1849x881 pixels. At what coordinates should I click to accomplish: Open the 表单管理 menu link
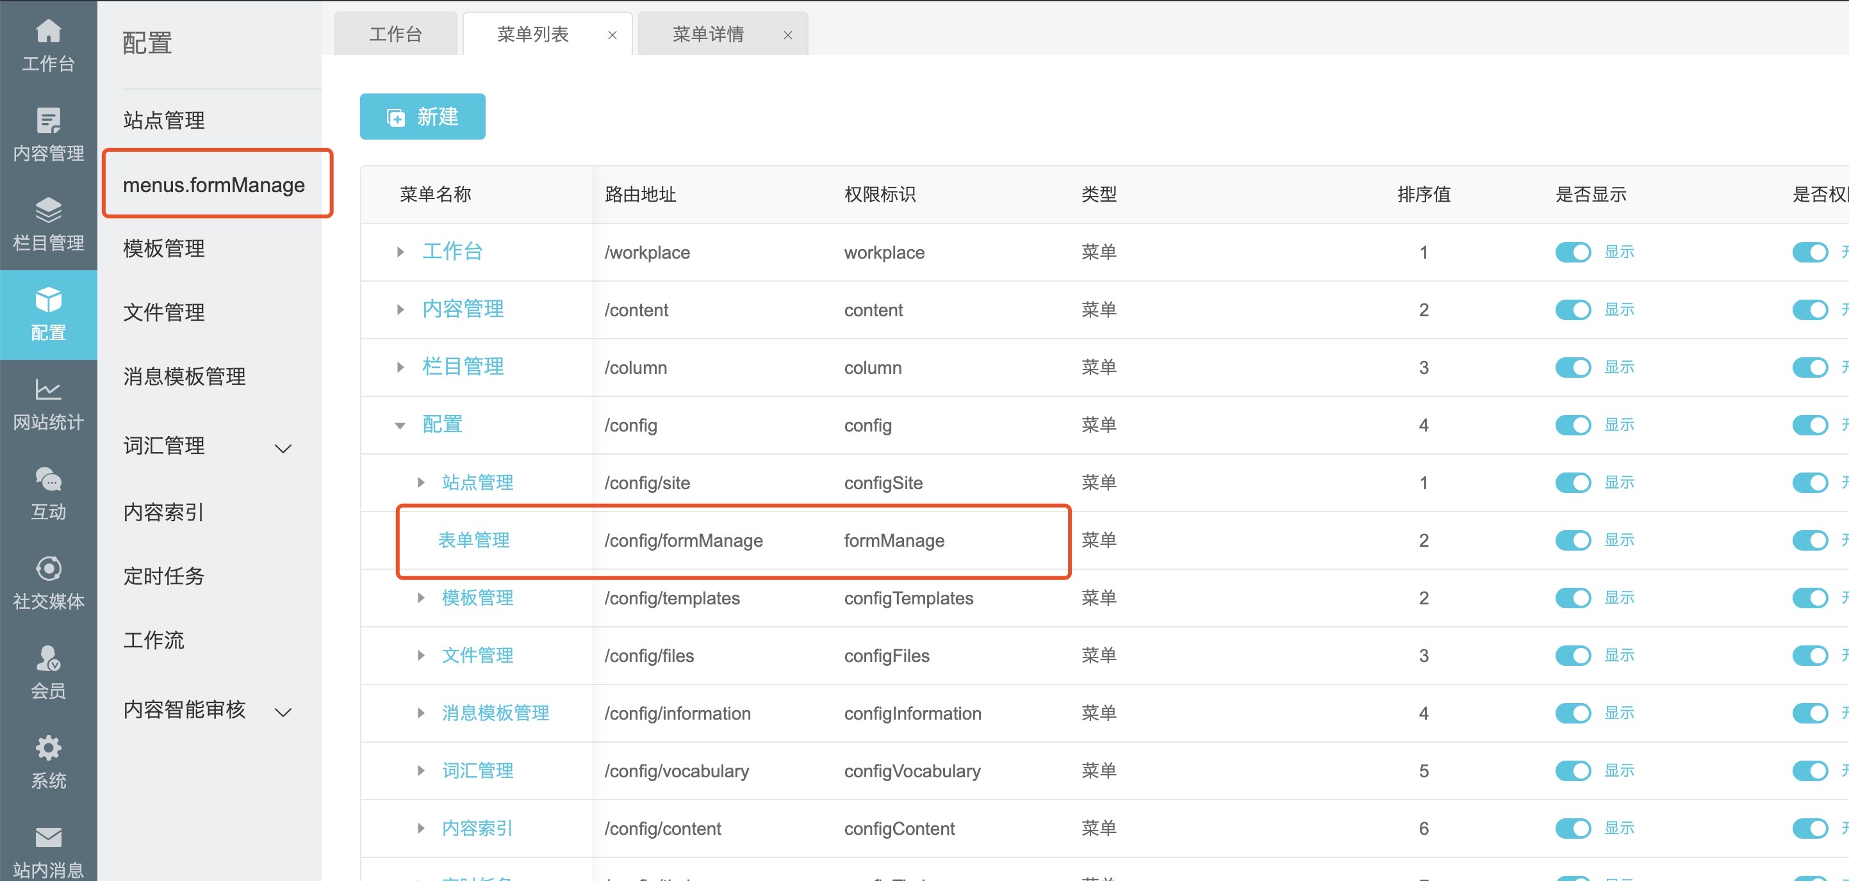click(x=473, y=540)
